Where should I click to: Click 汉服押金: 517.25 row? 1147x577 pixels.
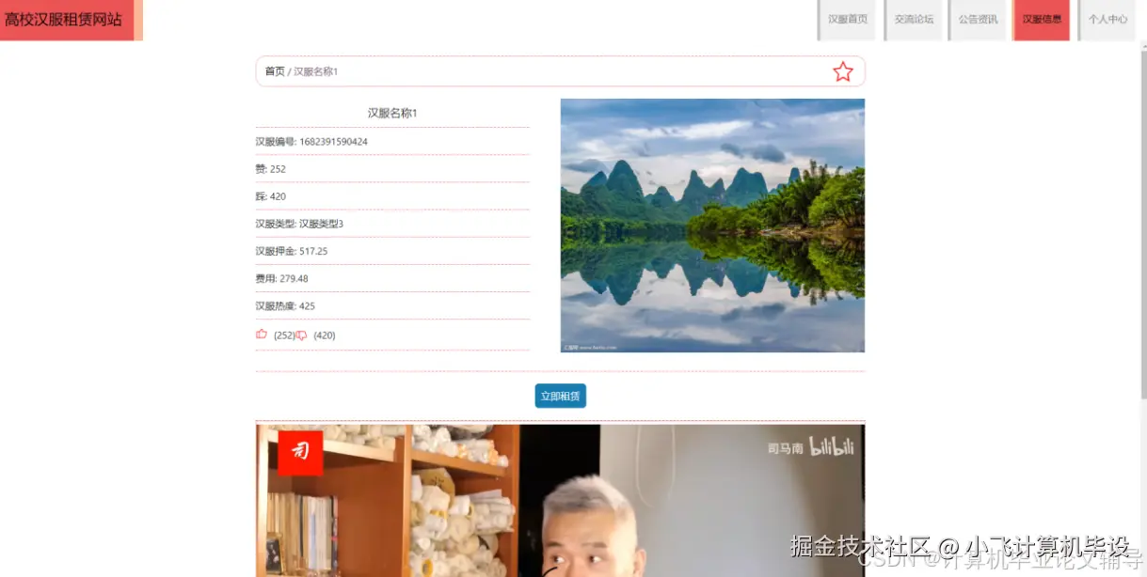[392, 251]
